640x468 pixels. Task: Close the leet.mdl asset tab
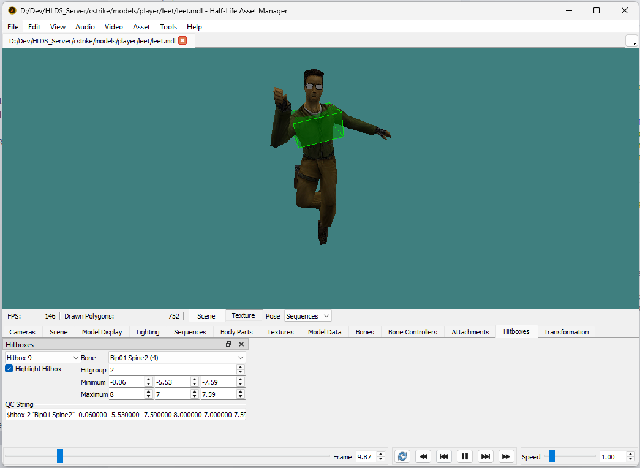(x=183, y=41)
